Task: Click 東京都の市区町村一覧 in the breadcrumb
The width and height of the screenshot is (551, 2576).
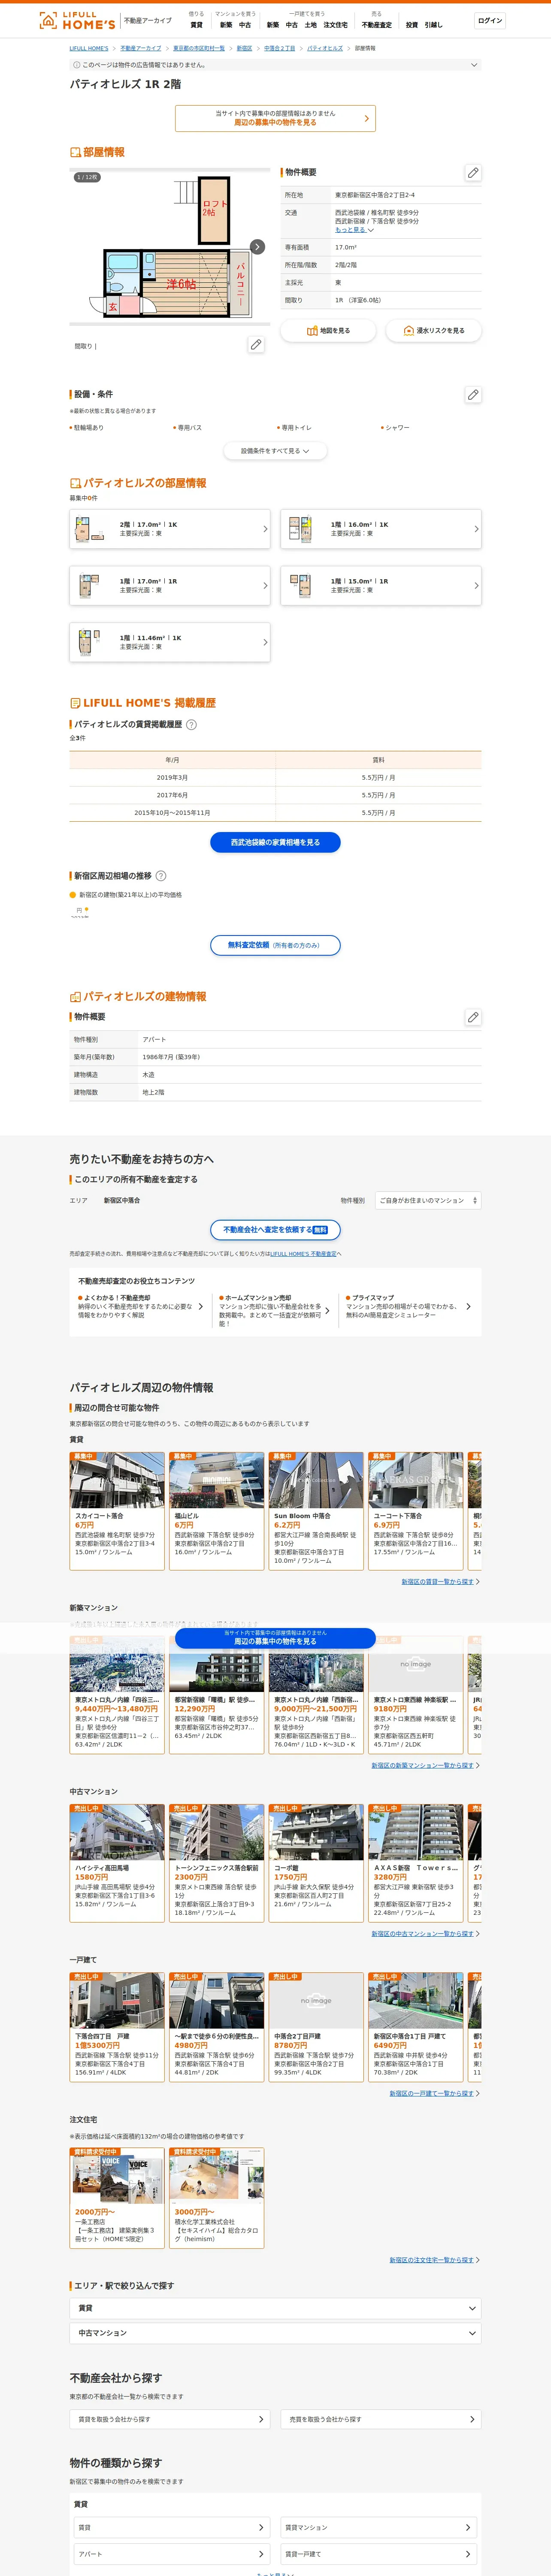Action: pos(199,48)
